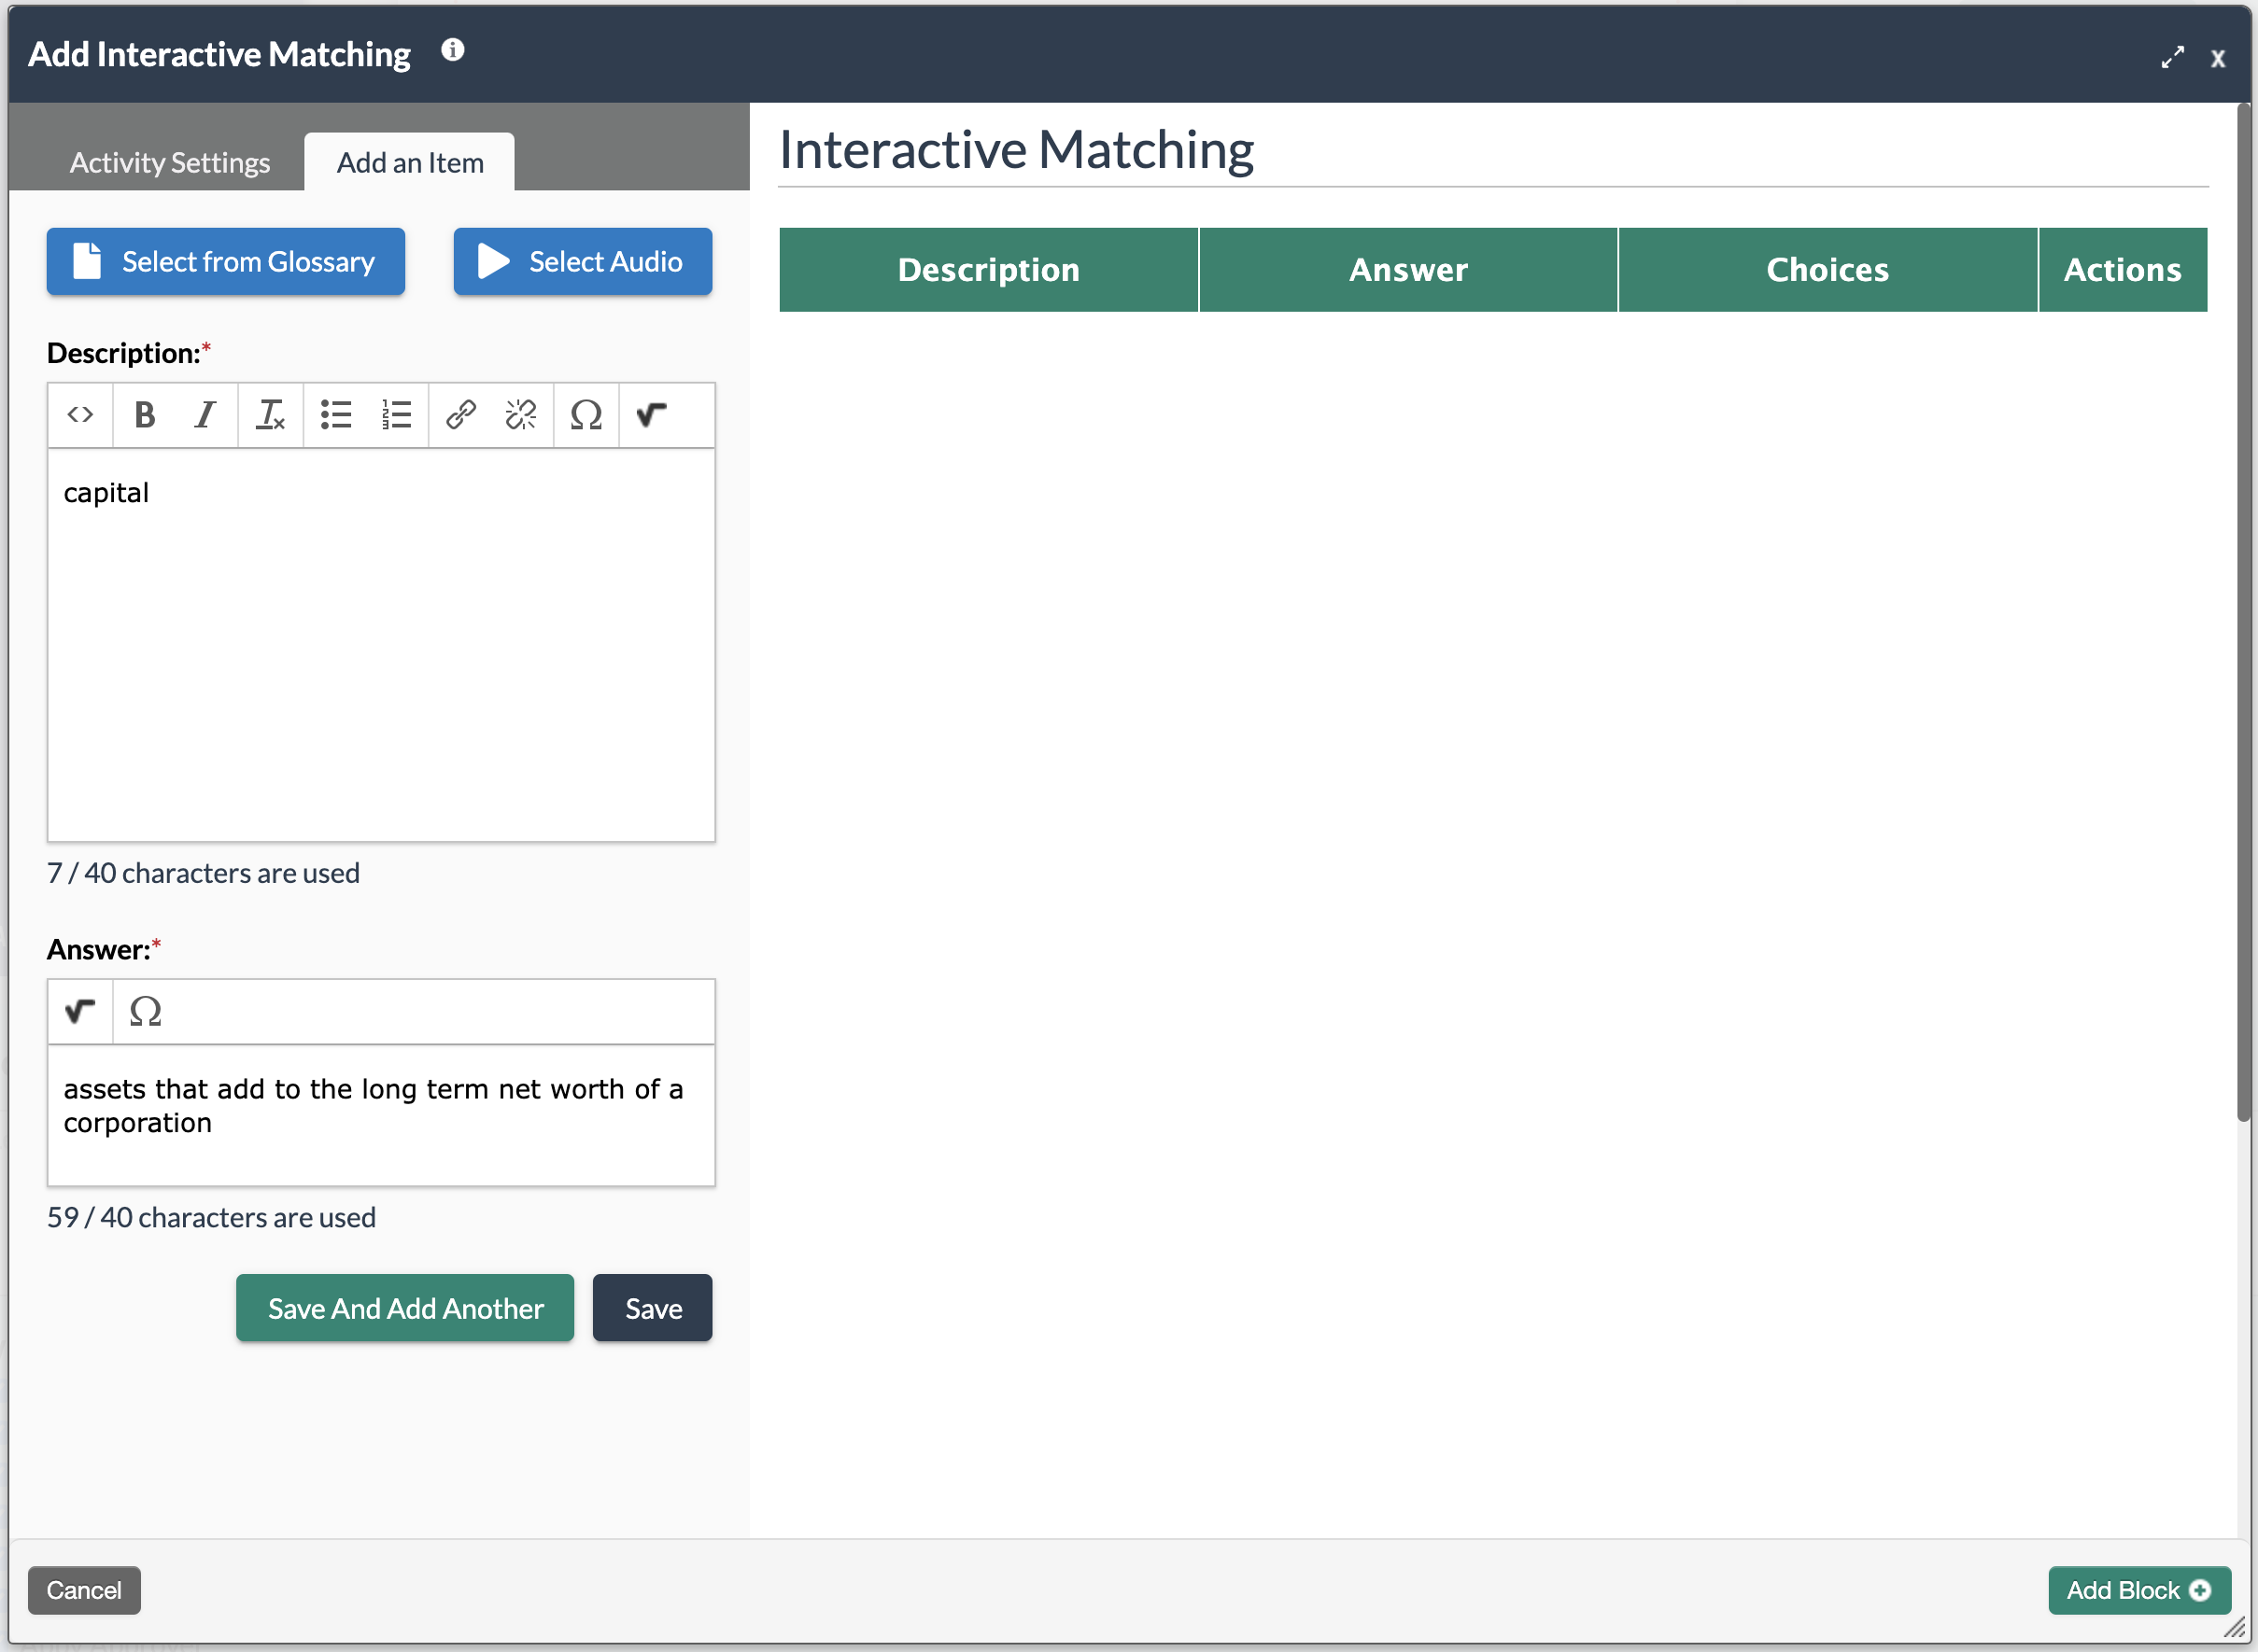The width and height of the screenshot is (2258, 1652).
Task: Click the unlink icon
Action: point(520,414)
